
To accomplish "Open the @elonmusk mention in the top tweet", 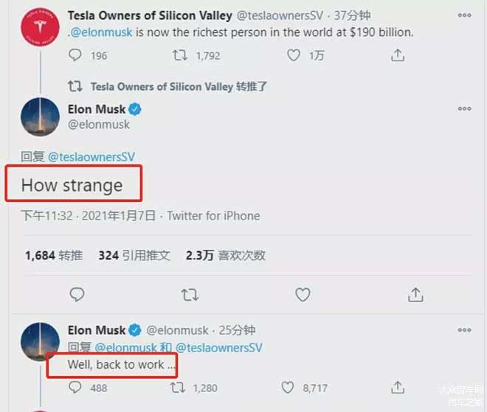I will 102,32.
